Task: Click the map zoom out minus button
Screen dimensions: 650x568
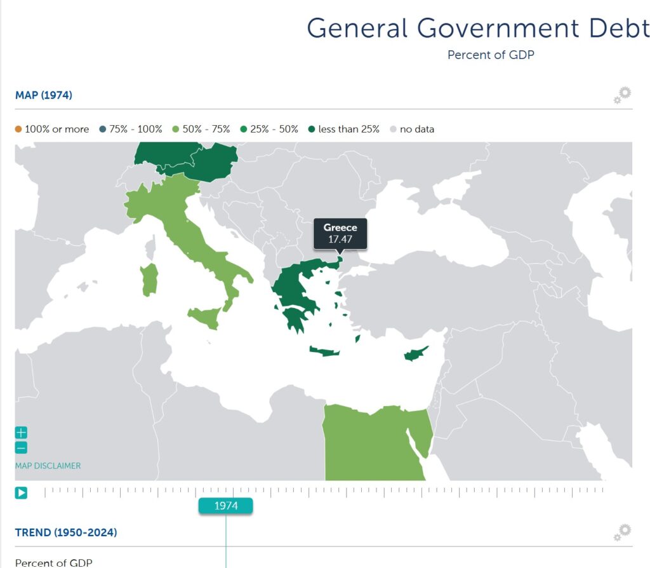Action: click(x=21, y=448)
